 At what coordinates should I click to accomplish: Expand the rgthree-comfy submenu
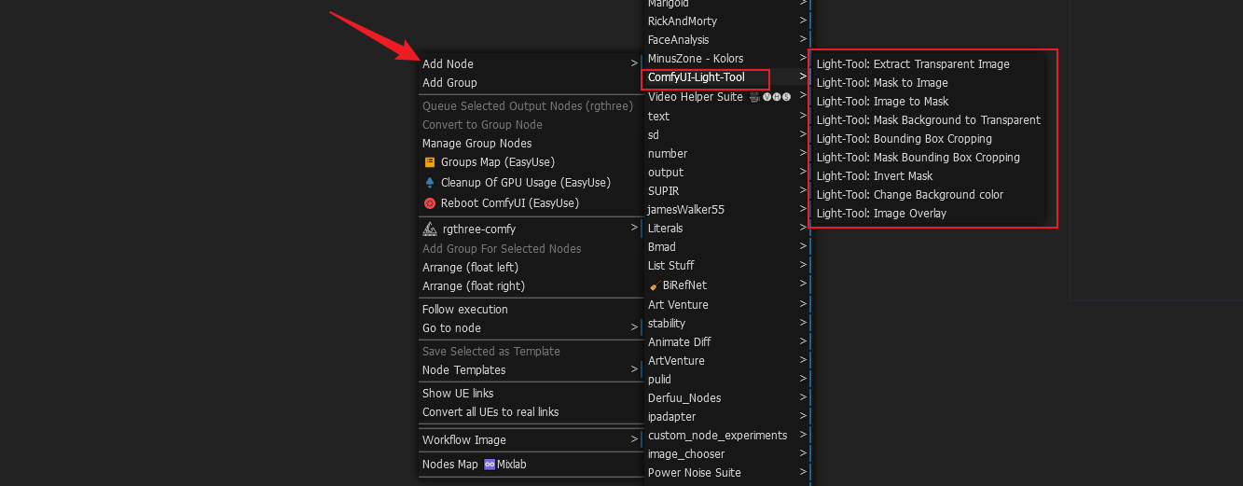point(531,229)
